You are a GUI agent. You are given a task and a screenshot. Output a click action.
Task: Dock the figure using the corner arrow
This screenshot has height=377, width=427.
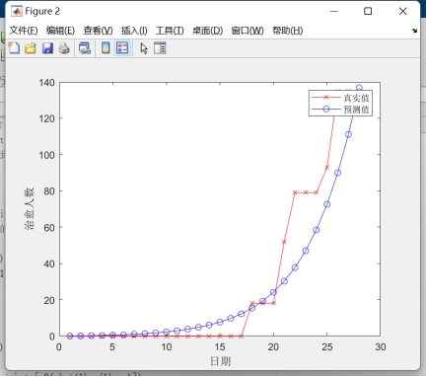[414, 31]
